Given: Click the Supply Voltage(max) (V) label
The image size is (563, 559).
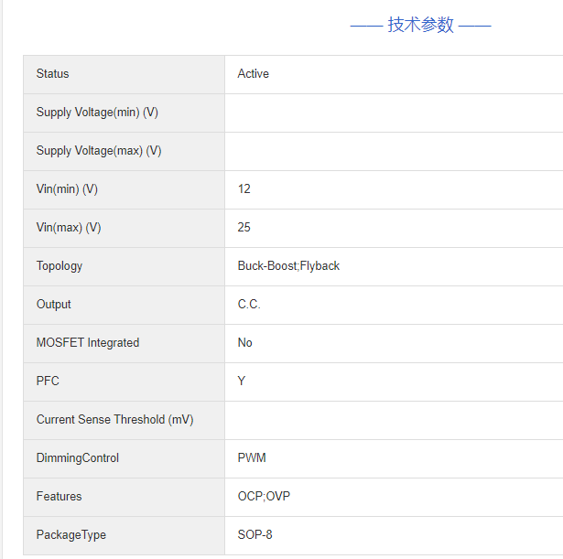Looking at the screenshot, I should point(99,151).
